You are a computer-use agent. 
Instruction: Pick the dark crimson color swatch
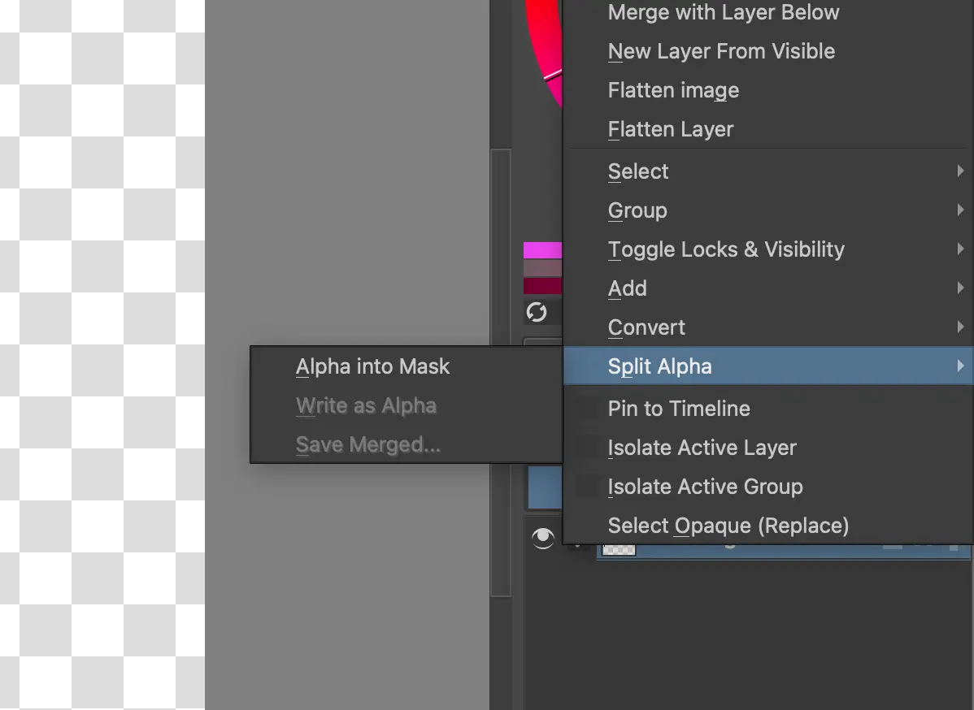point(543,285)
